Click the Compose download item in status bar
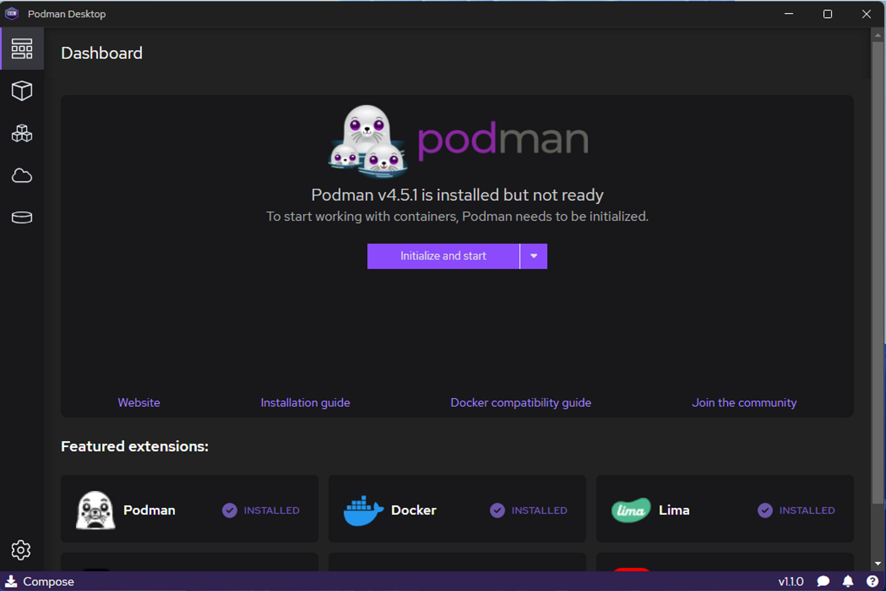Image resolution: width=886 pixels, height=591 pixels. 40,581
